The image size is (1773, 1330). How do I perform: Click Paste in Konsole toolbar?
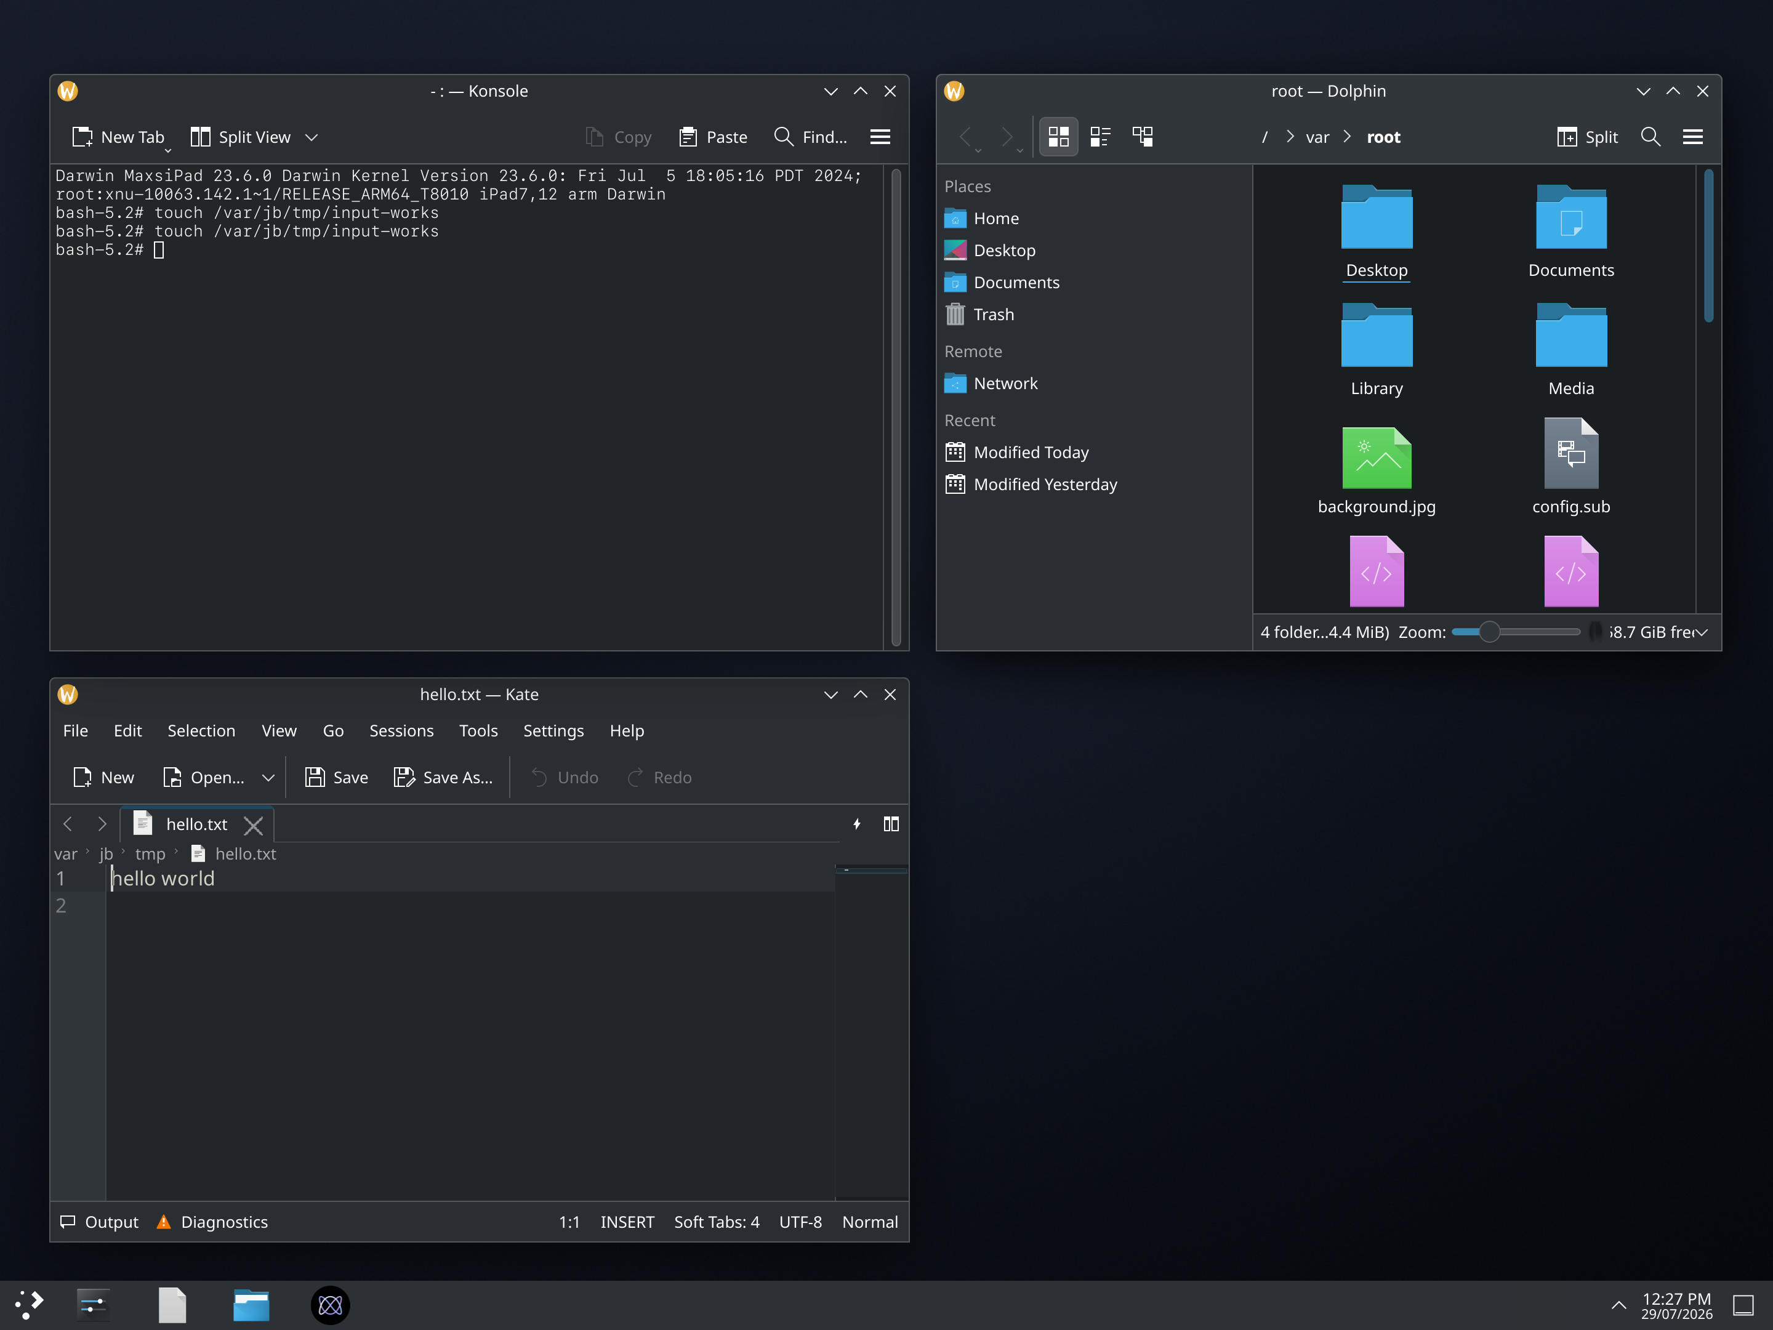click(712, 137)
